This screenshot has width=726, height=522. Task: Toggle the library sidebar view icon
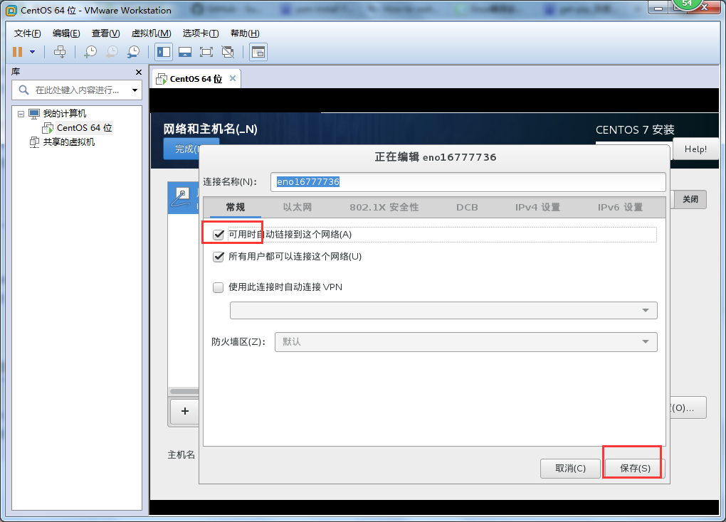point(164,52)
